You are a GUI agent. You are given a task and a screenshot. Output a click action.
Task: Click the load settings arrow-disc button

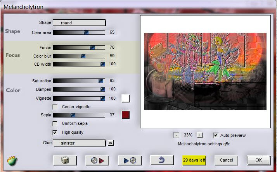pyautogui.click(x=130, y=160)
